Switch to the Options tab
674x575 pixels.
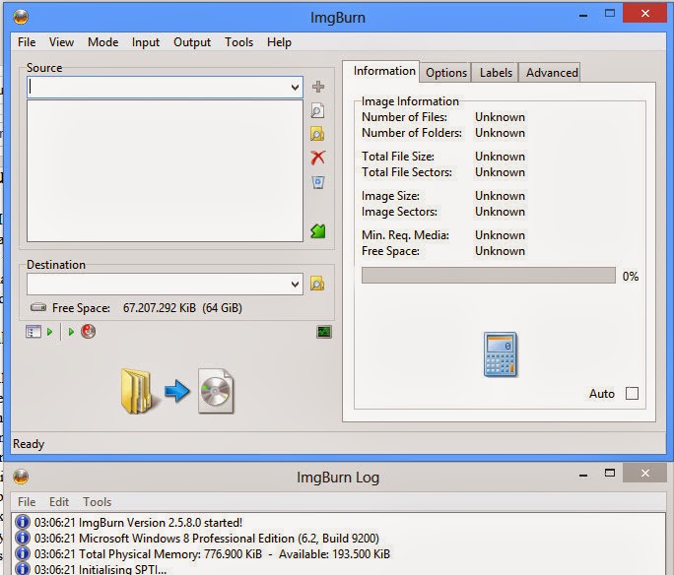[446, 73]
